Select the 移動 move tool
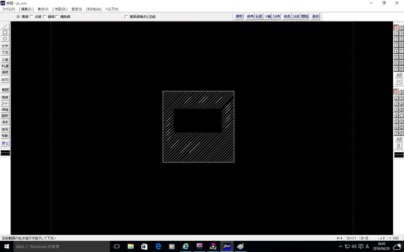Screen dimensions: 404x252 [5, 136]
